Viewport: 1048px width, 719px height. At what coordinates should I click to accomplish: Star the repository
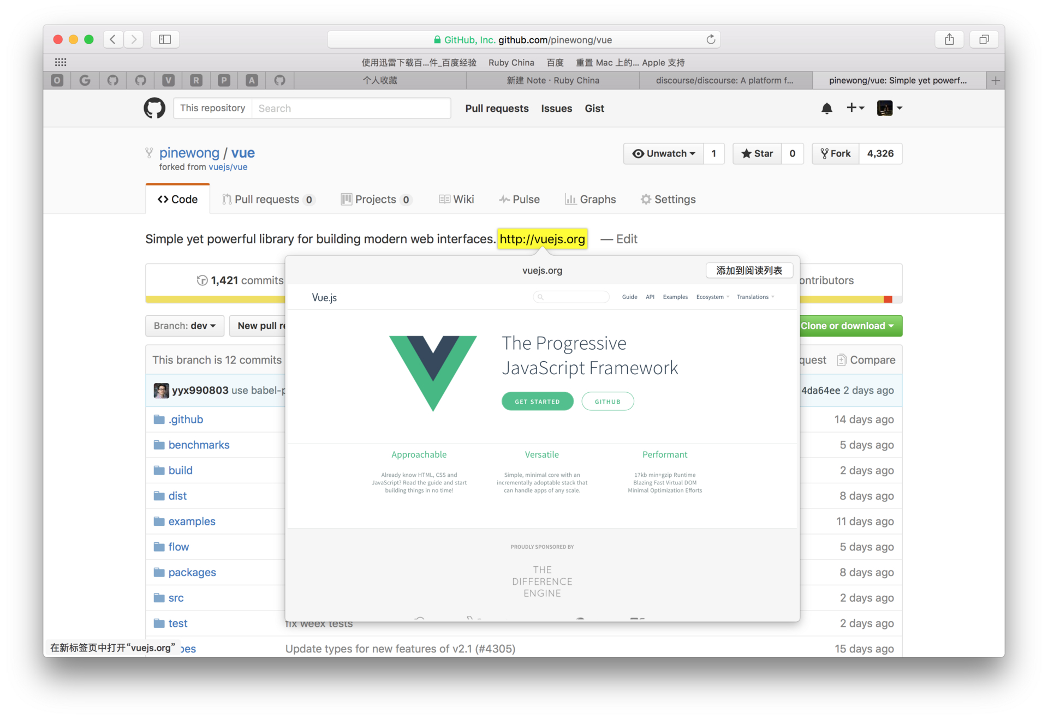coord(757,153)
